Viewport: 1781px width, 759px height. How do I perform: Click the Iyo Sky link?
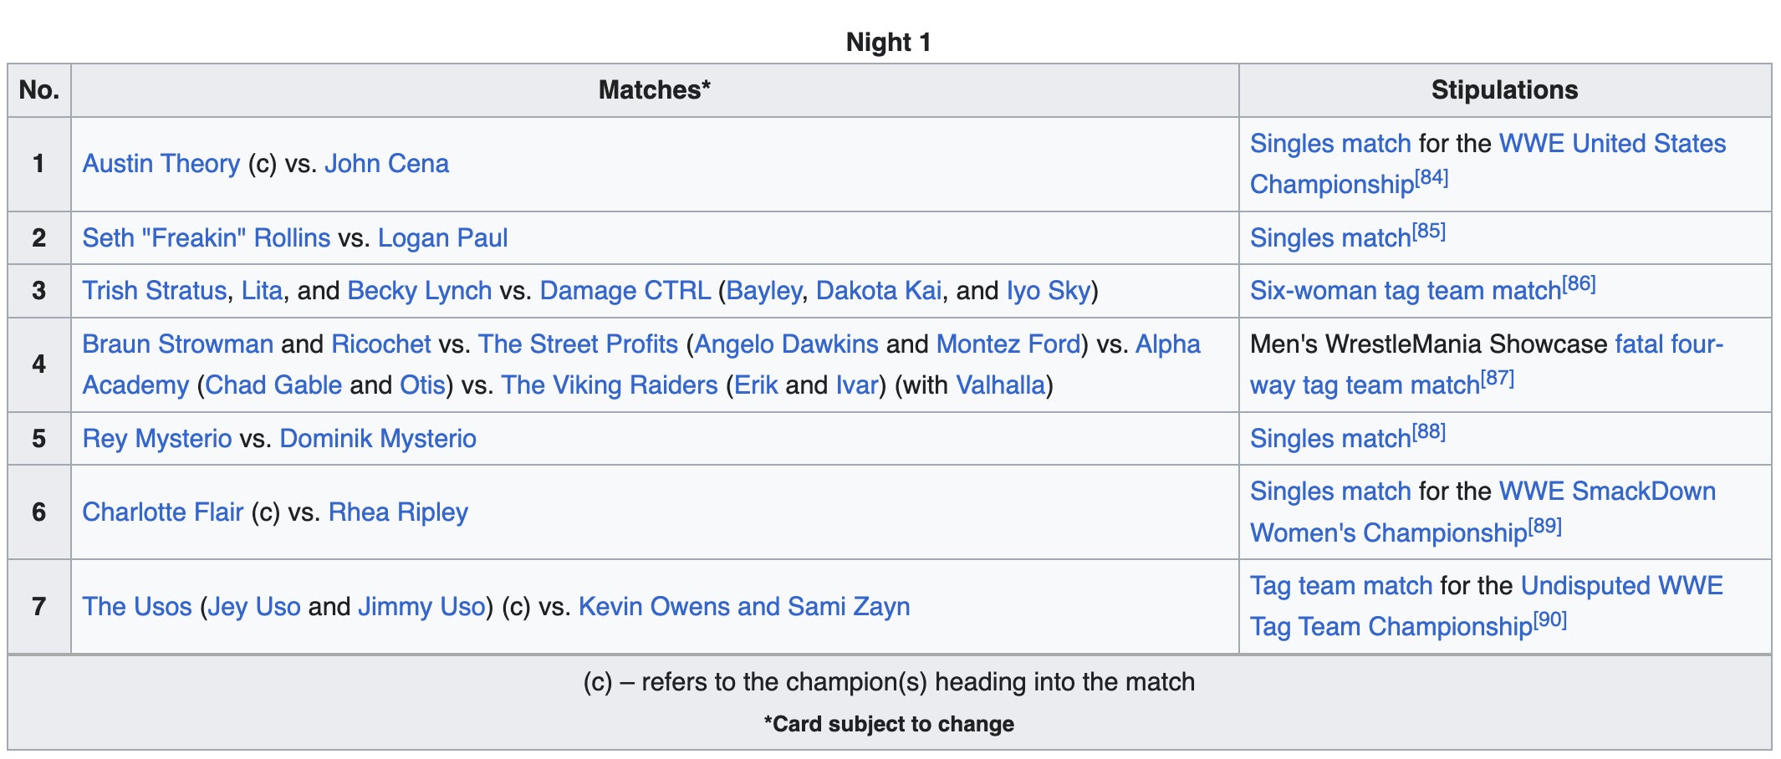pos(1048,291)
